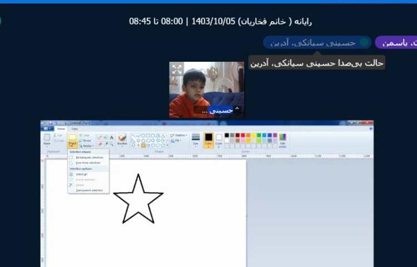The image size is (417, 267).
Task: Select the Text tool in Paint
Action: point(111,137)
